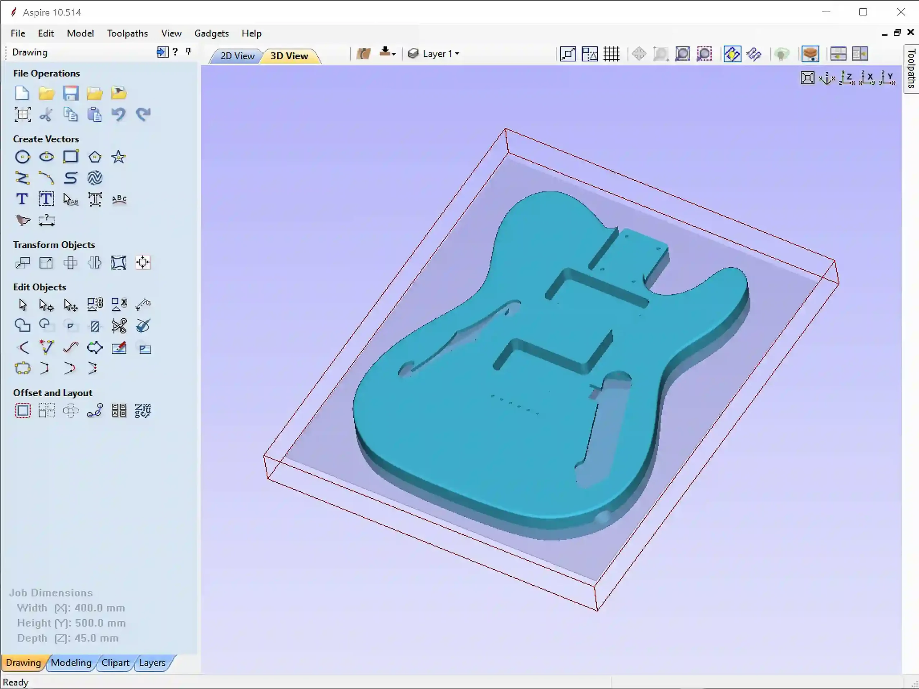Click the Drawing panel help question mark
919x689 pixels.
click(x=175, y=52)
